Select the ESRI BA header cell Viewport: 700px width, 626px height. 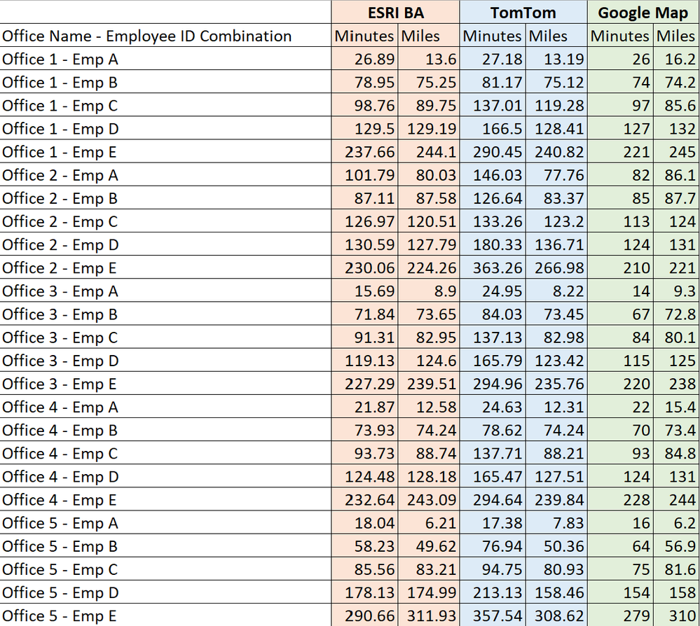396,13
